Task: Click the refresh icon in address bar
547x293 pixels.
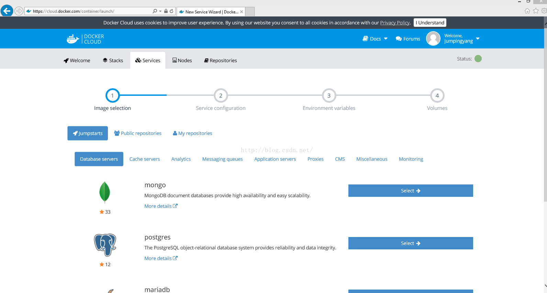Action: [x=171, y=11]
